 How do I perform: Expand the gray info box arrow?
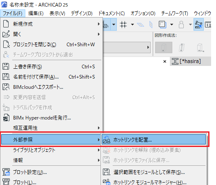coord(148,47)
